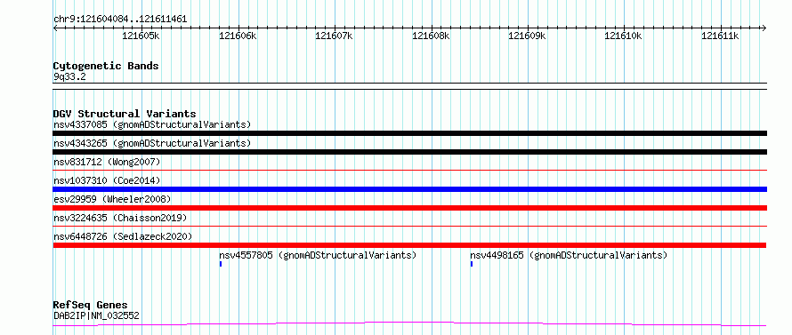Click the red bar under nsv6448726

pos(409,245)
